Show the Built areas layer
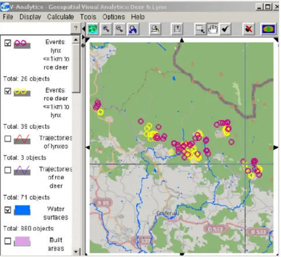Screen dimensions: 281x257 click(x=8, y=241)
